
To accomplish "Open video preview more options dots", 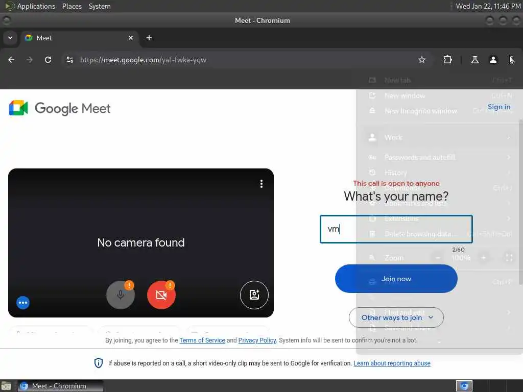I will 261,184.
